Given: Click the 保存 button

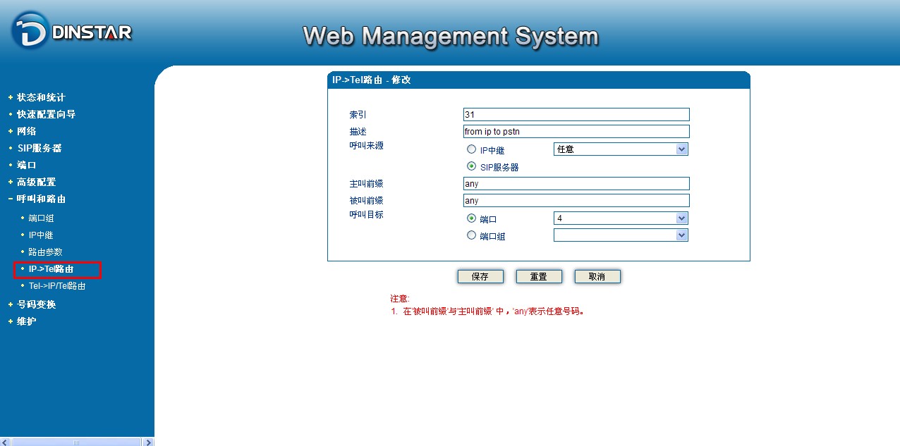Looking at the screenshot, I should pyautogui.click(x=480, y=277).
